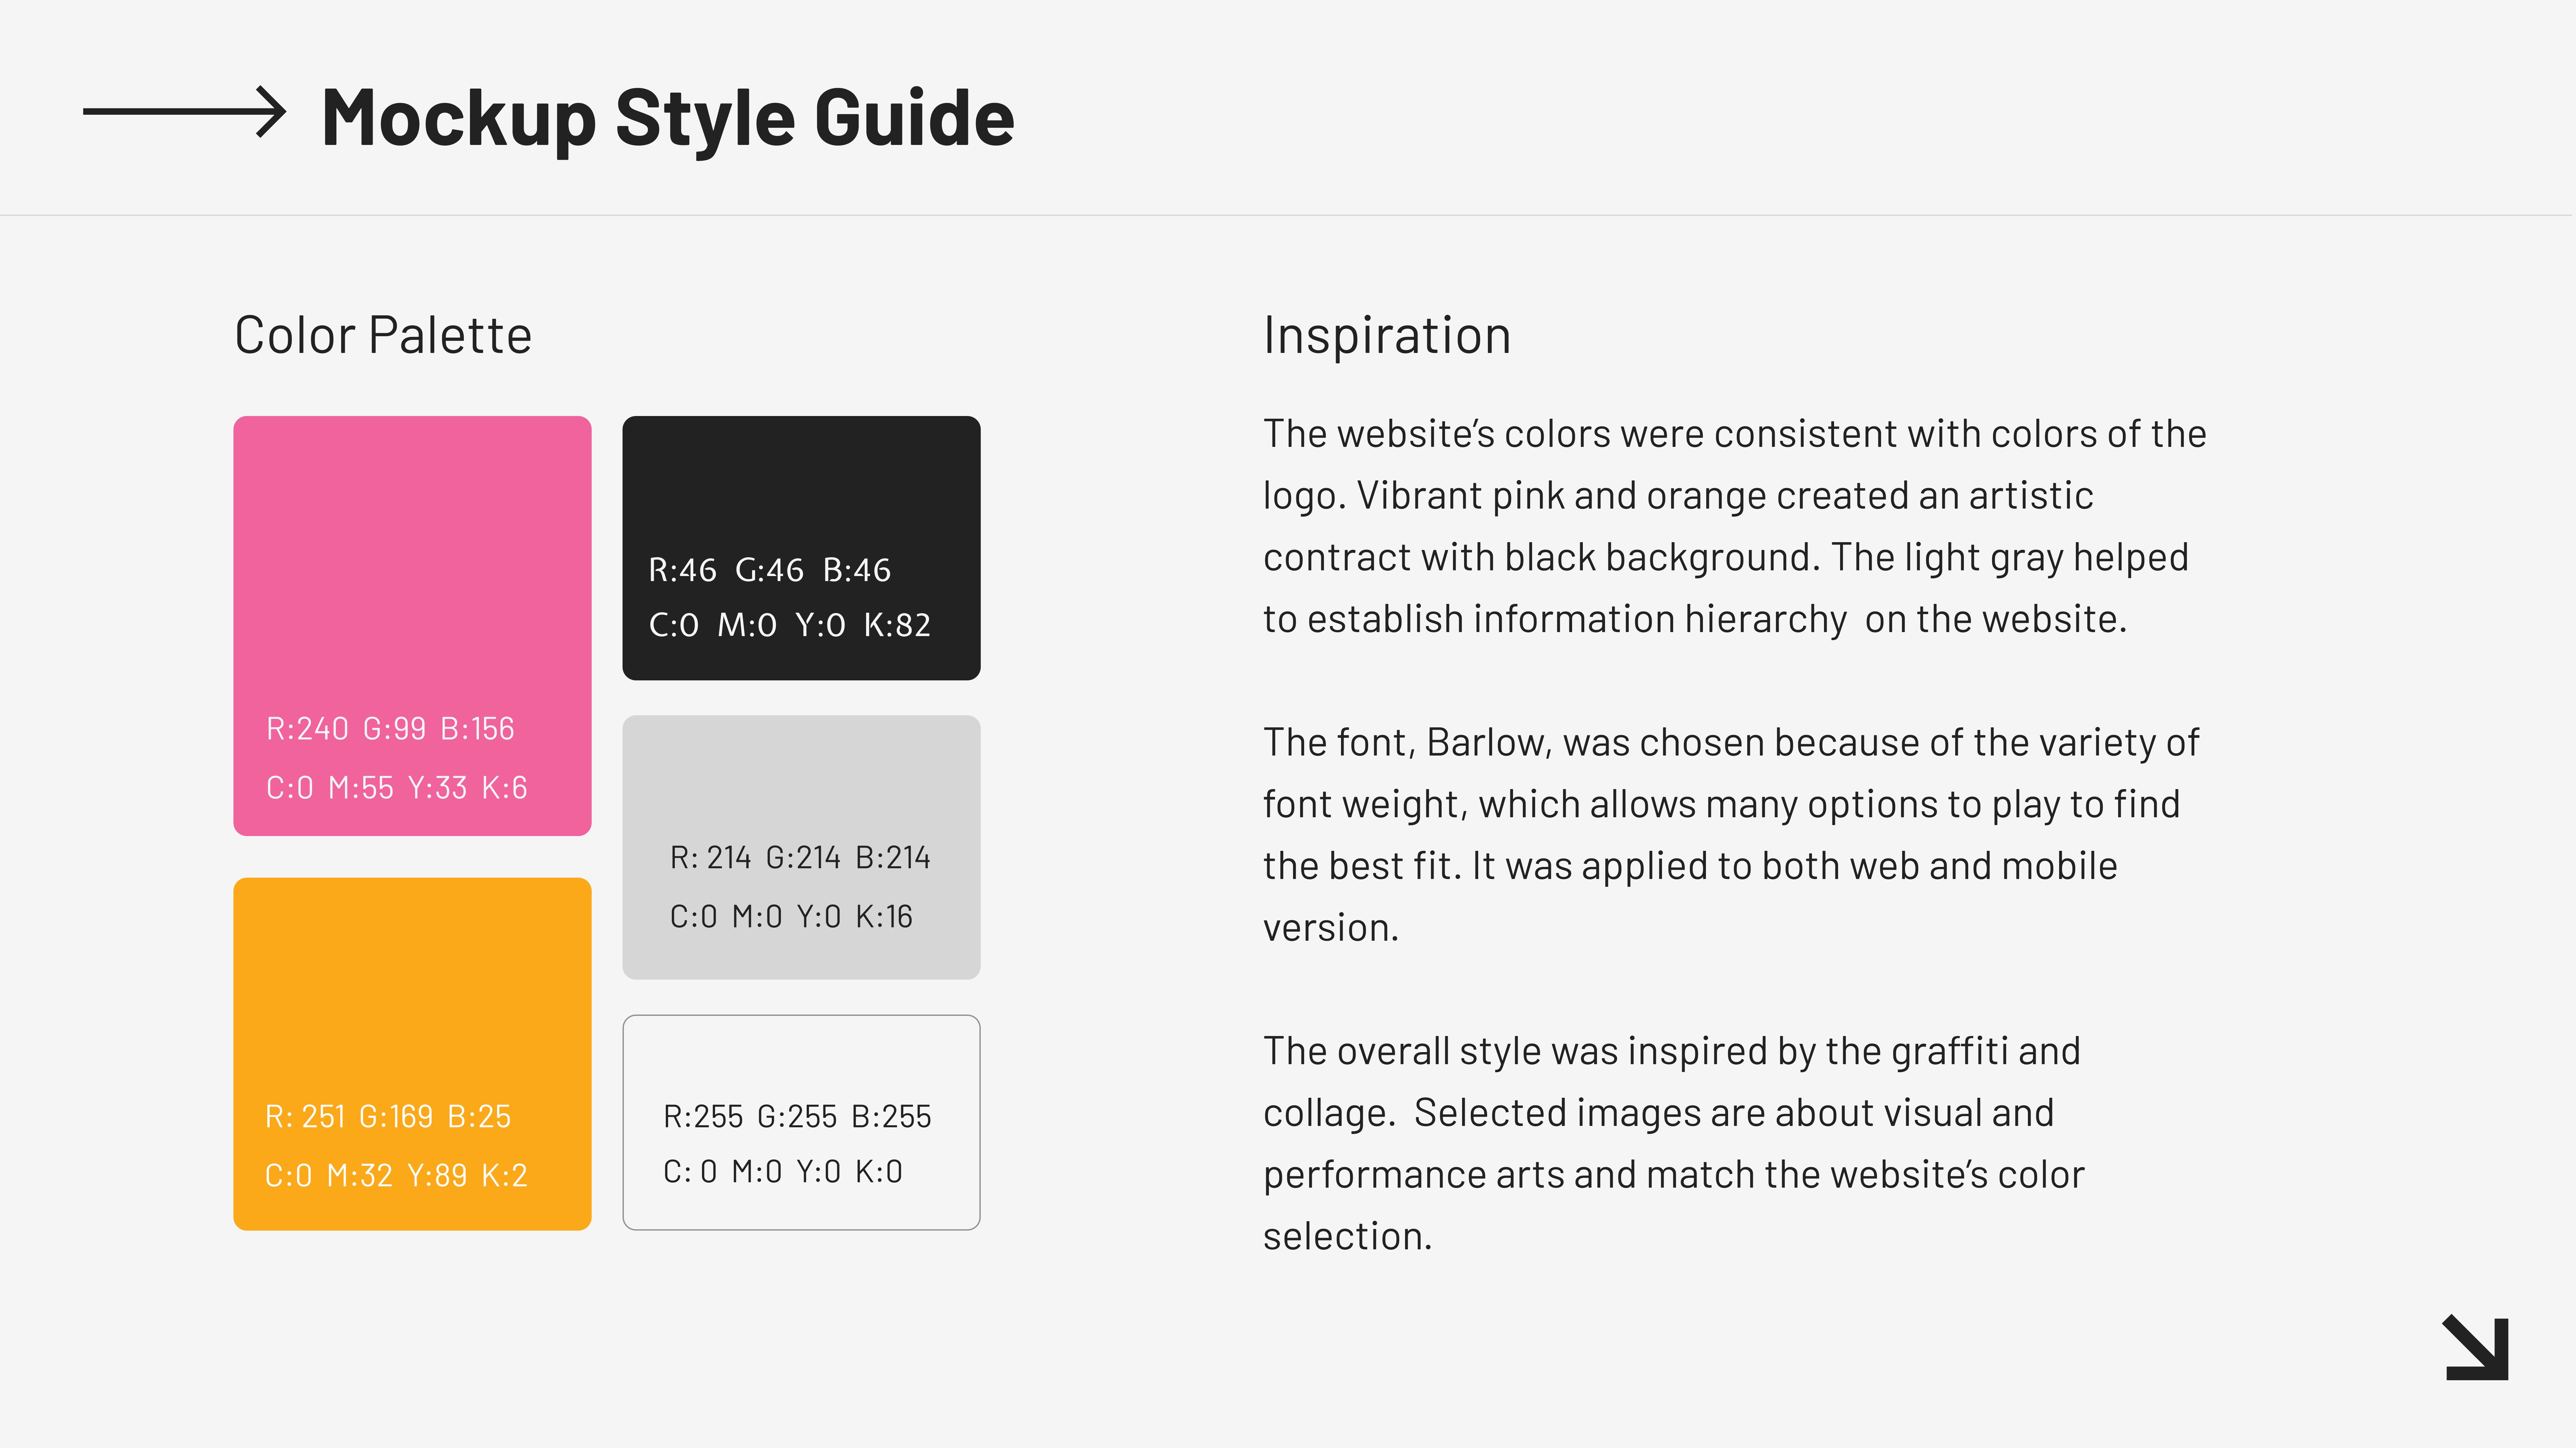Click the Inspiration heading
Image resolution: width=2576 pixels, height=1448 pixels.
coord(1387,335)
